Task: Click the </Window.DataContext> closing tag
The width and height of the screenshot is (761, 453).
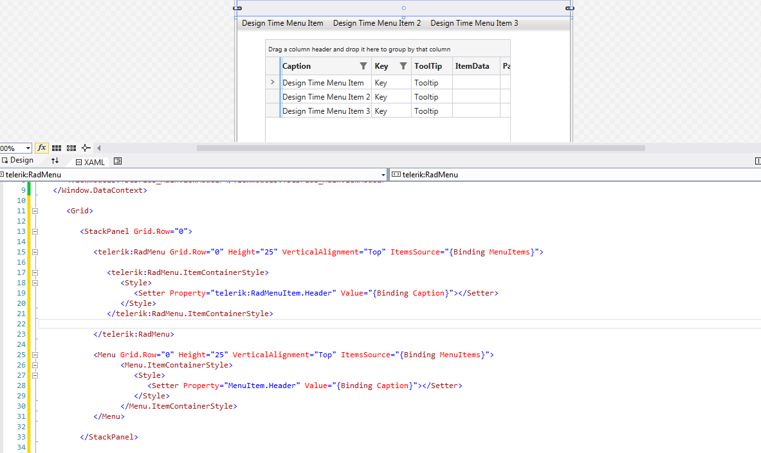Action: click(100, 190)
